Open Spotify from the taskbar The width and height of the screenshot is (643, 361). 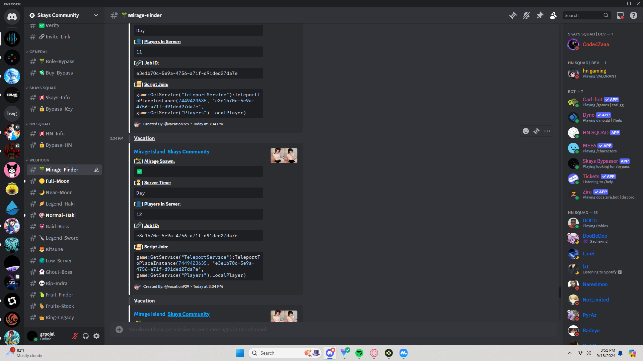click(359, 353)
